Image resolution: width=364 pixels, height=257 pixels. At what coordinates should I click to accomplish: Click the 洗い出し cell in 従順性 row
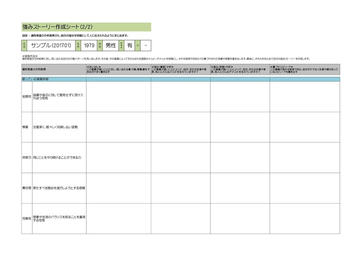coord(119,97)
